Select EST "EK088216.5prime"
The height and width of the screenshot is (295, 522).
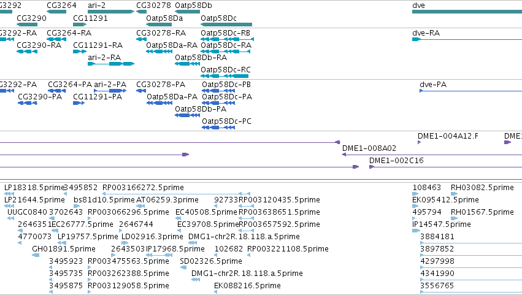[247, 286]
